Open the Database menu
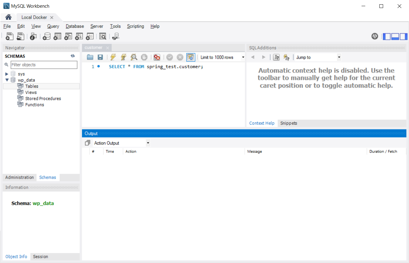This screenshot has width=409, height=263. click(x=75, y=26)
